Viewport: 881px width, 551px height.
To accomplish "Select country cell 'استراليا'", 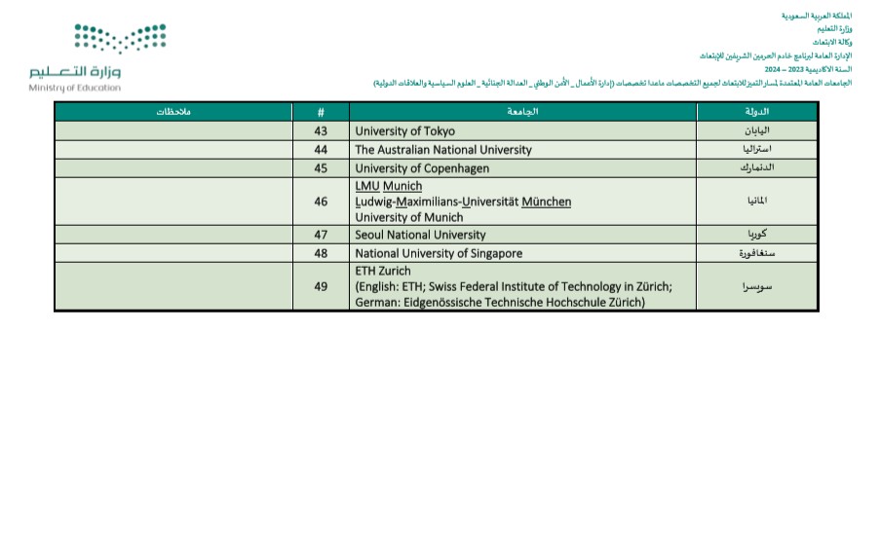I will [x=757, y=150].
